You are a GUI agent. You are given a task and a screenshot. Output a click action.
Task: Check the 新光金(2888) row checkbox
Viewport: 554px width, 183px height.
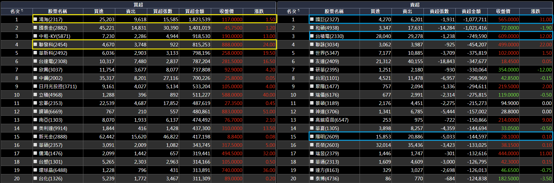[x=35, y=136]
